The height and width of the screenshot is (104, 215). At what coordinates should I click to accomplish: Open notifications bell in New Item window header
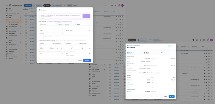[x=119, y=5]
